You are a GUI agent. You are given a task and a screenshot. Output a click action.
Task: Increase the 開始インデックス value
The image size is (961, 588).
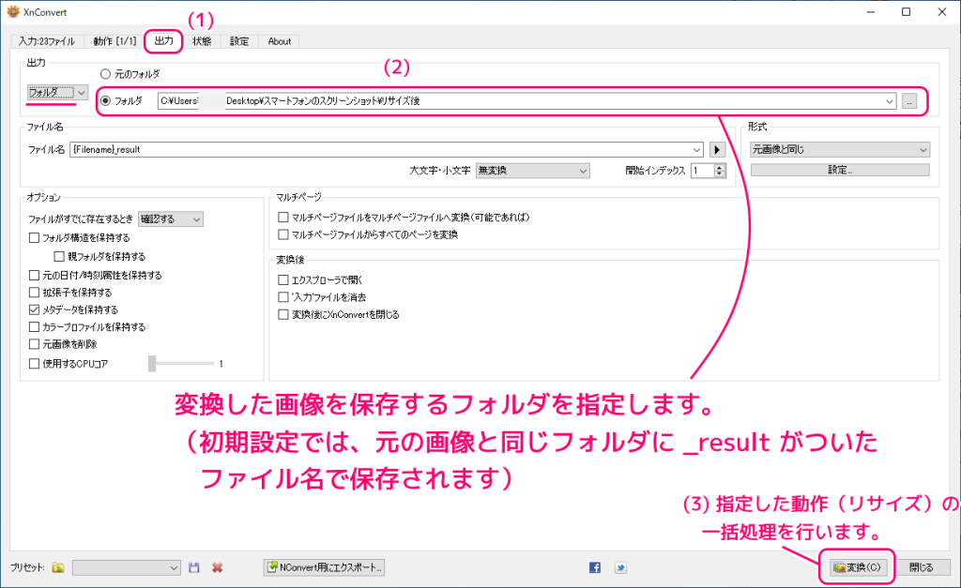click(x=720, y=167)
